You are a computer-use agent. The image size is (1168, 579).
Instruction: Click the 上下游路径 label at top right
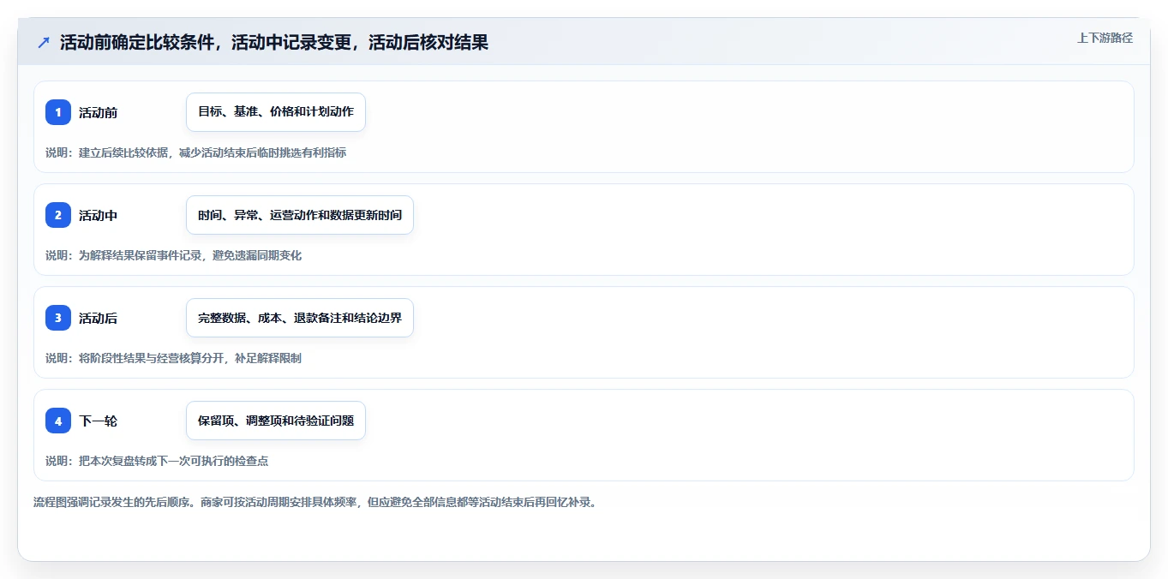coord(1105,38)
